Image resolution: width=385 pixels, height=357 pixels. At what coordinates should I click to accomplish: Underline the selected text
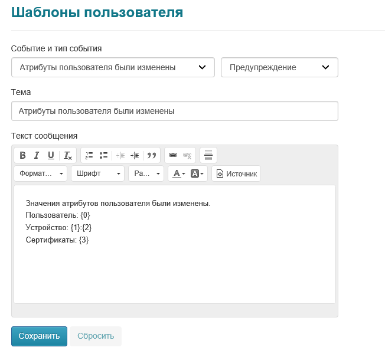51,155
